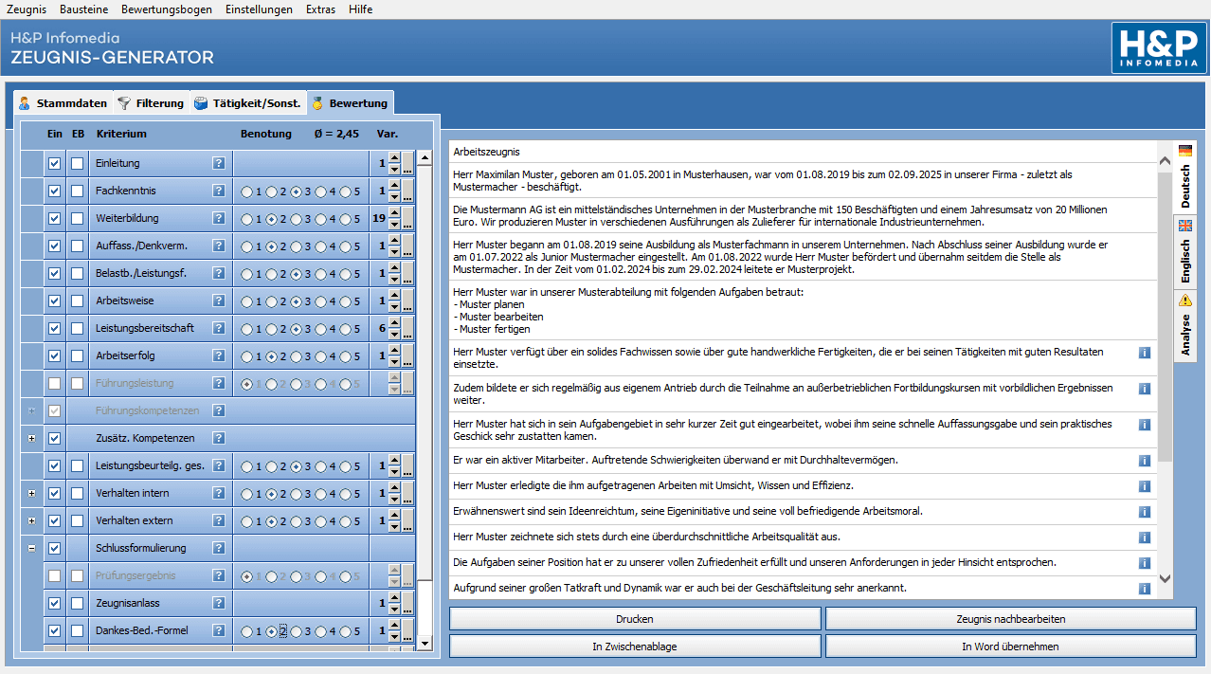
Task: Increase variant number for Fachkenntnis
Action: [x=394, y=186]
